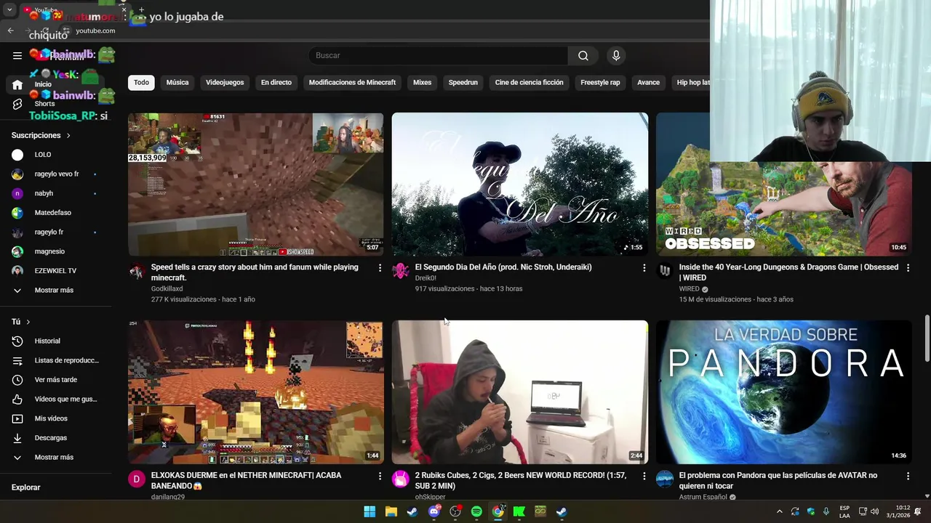
Task: Open Ver más tarde
Action: point(56,380)
